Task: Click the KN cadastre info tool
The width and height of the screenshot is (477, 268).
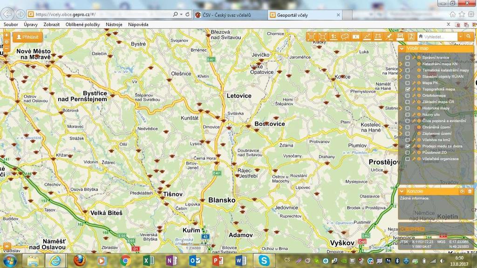Action: tap(355, 37)
